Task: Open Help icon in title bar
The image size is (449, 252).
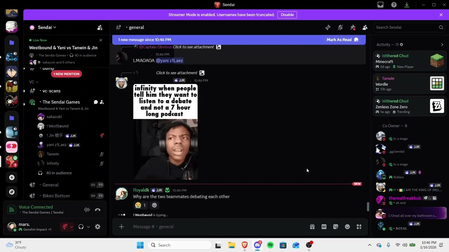Action: point(394,5)
